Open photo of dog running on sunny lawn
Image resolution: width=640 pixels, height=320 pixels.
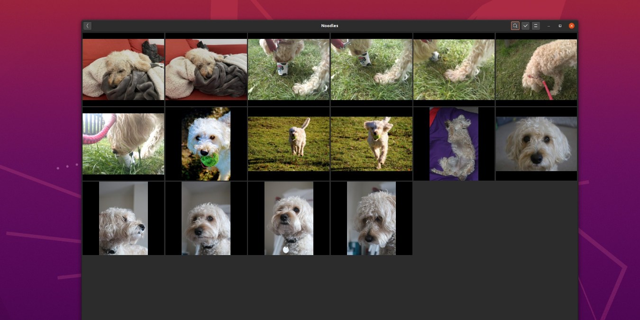click(289, 144)
